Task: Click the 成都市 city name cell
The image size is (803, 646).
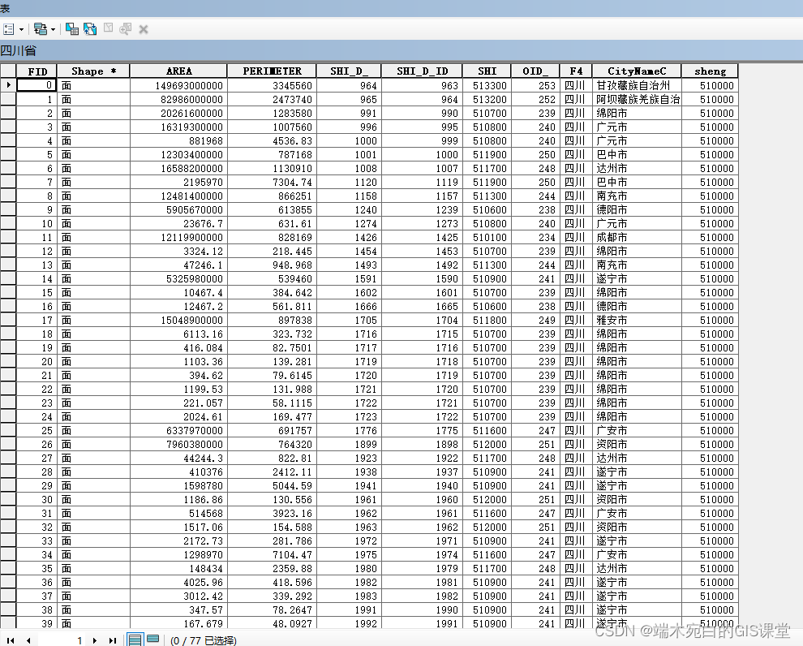Action: (637, 237)
